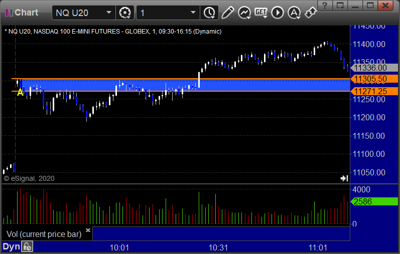Open the alerts 'A' circle icon
The height and width of the screenshot is (254, 400).
[x=294, y=13]
